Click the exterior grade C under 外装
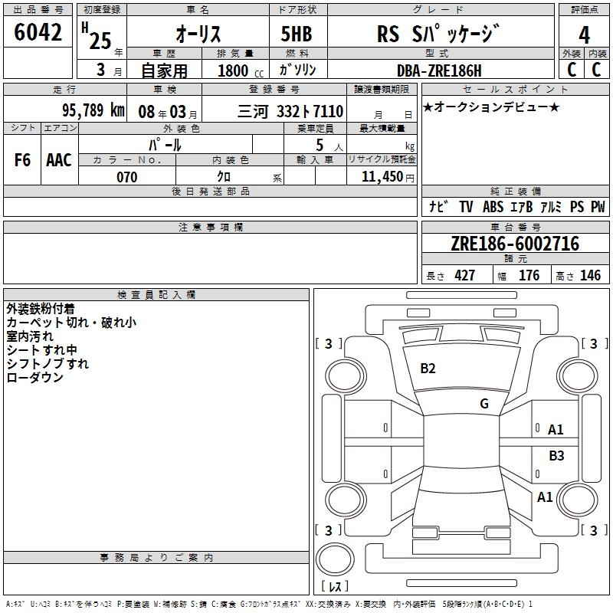The width and height of the screenshot is (613, 613). coord(572,70)
